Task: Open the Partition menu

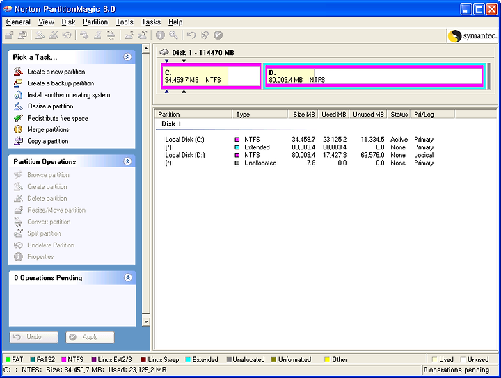Action: (x=95, y=22)
